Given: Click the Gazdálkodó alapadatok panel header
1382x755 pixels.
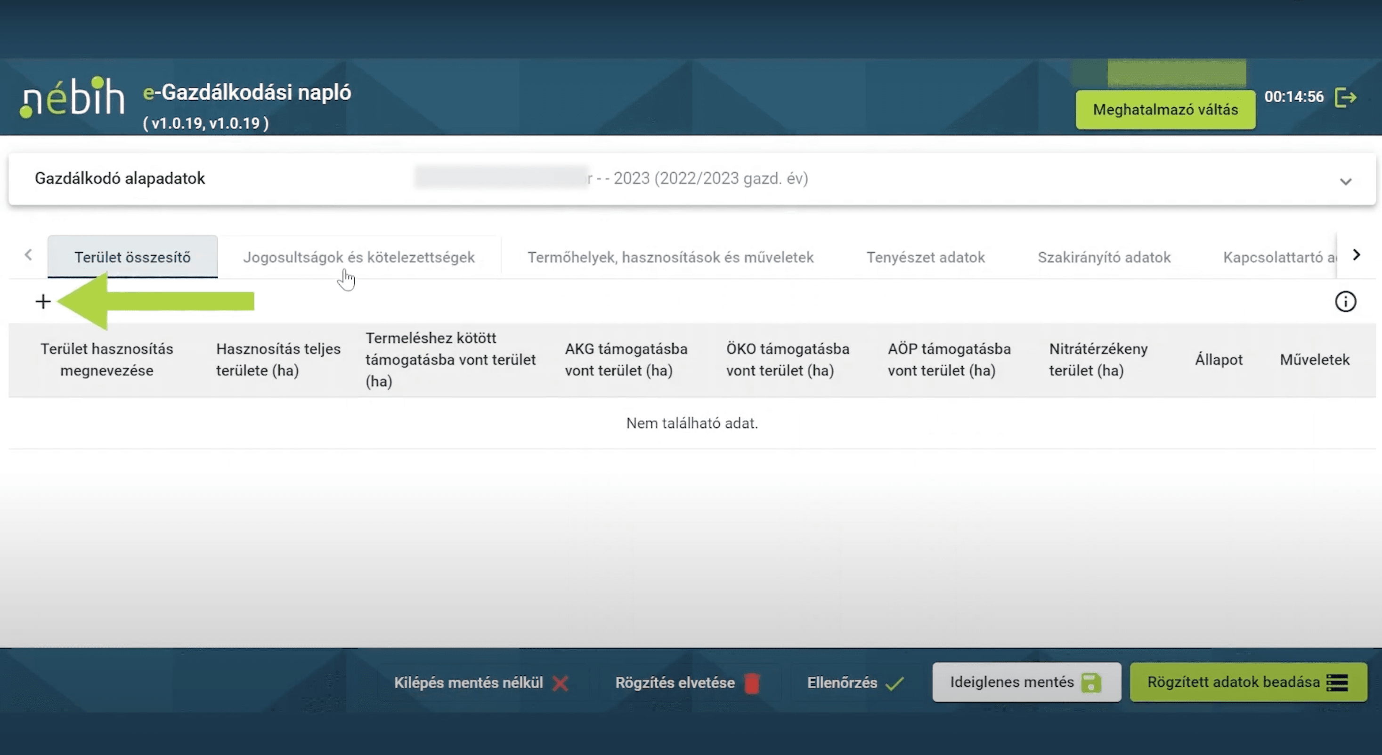Looking at the screenshot, I should pos(120,178).
